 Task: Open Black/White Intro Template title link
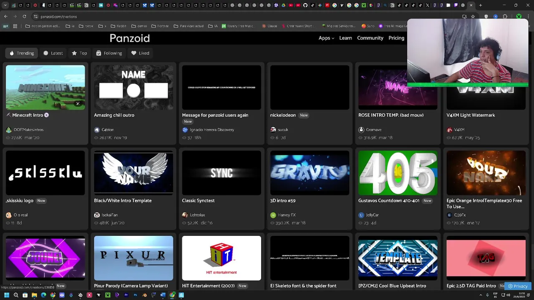tap(123, 200)
